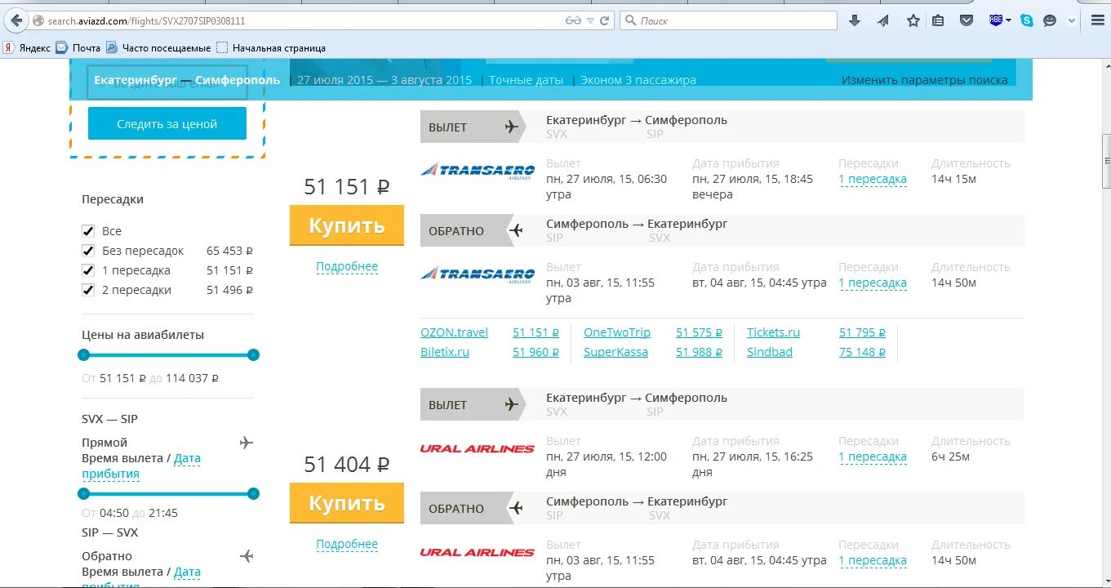
Task: Toggle the Без пересадок checkbox
Action: coord(88,251)
